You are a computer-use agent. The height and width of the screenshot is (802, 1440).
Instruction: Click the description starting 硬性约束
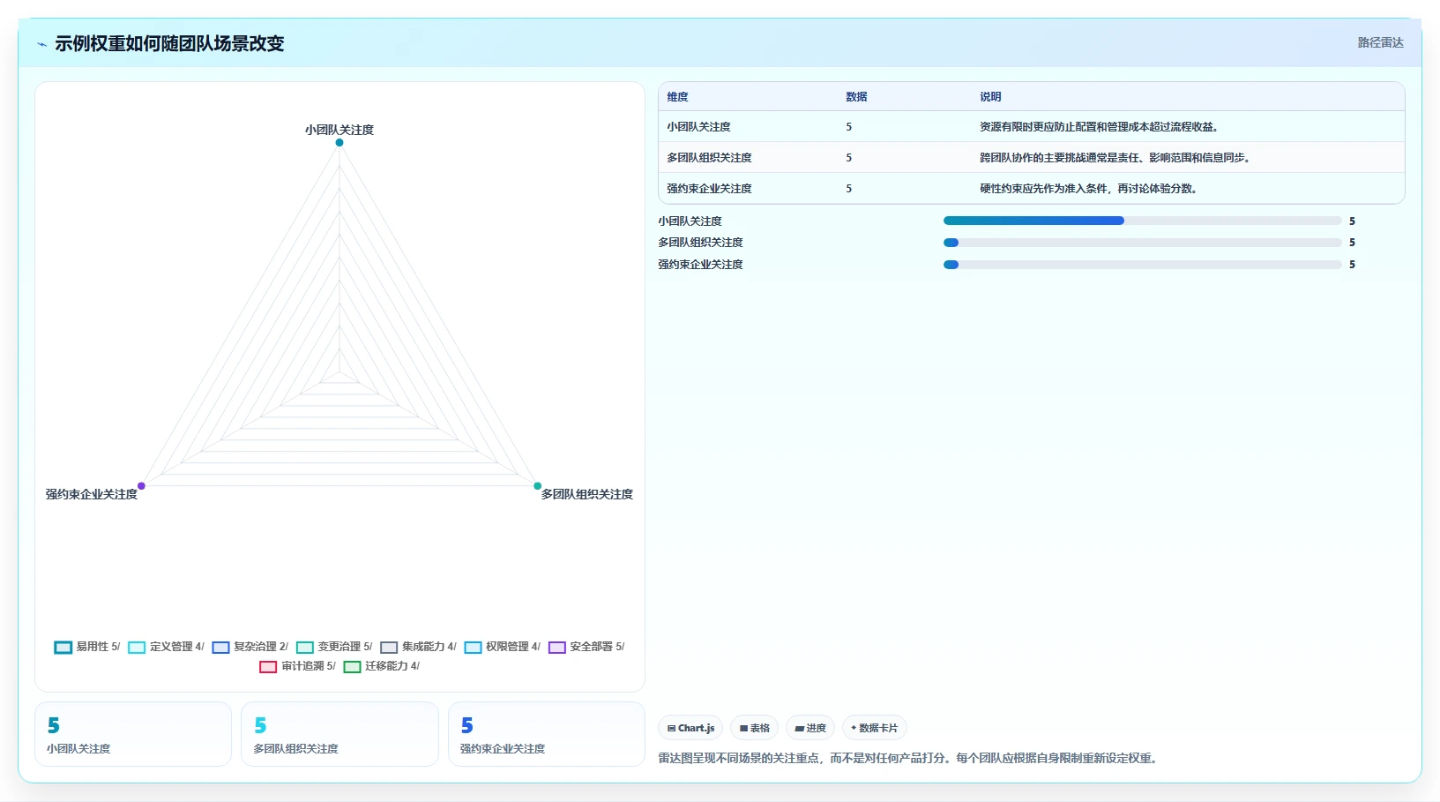(x=1089, y=189)
